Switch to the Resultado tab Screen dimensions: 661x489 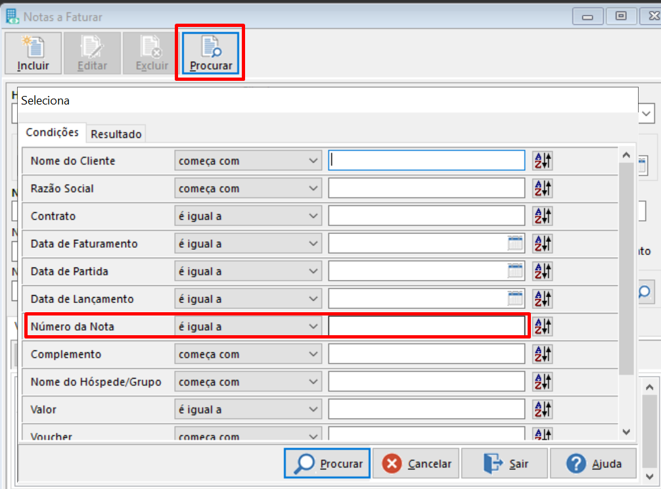coord(116,134)
